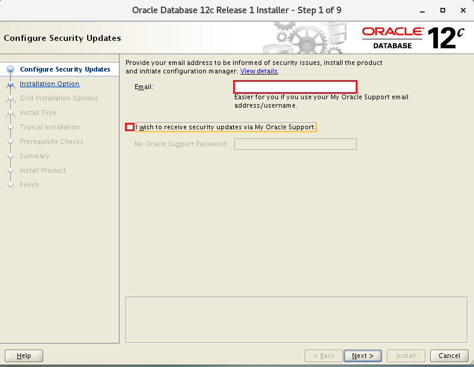The image size is (474, 367).
Task: Maximize the installer window
Action: click(443, 10)
